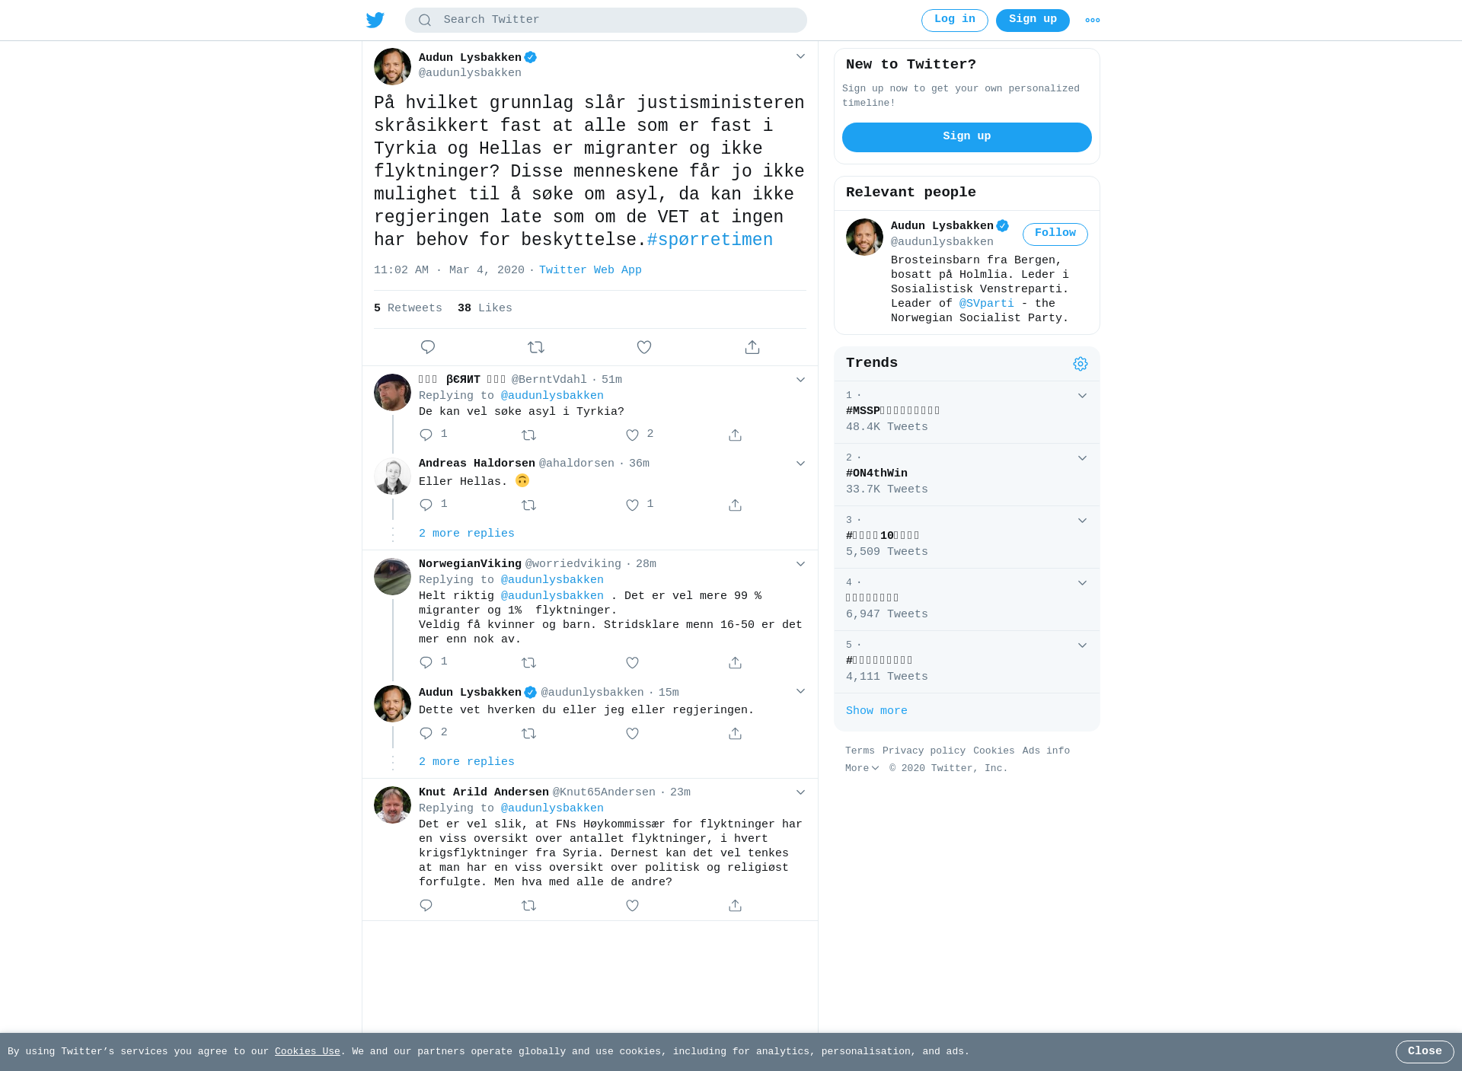Share Knut Arild Andersen's reply

click(x=735, y=906)
